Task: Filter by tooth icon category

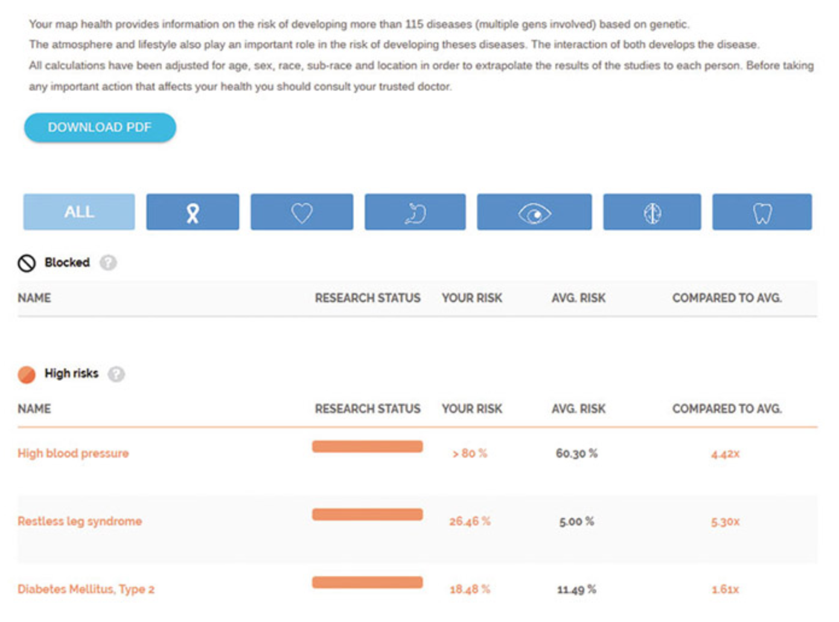Action: (x=762, y=212)
